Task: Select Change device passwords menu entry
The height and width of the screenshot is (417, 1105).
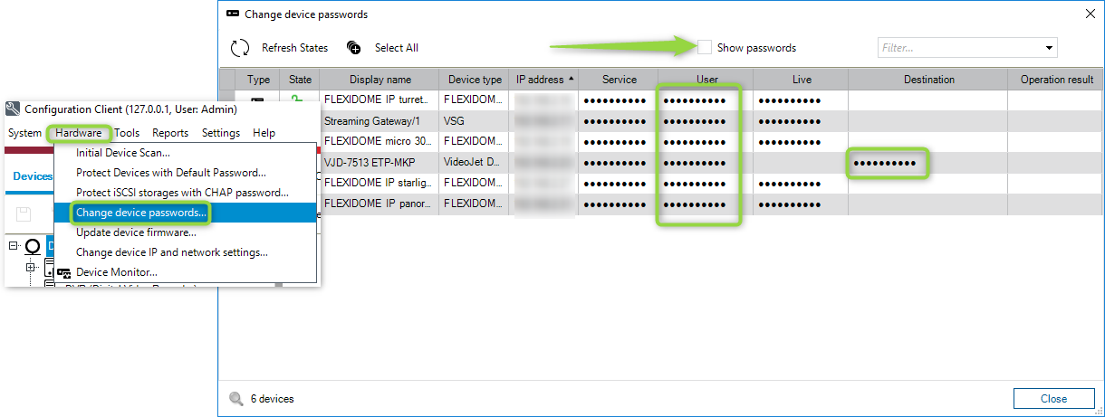Action: tap(185, 213)
